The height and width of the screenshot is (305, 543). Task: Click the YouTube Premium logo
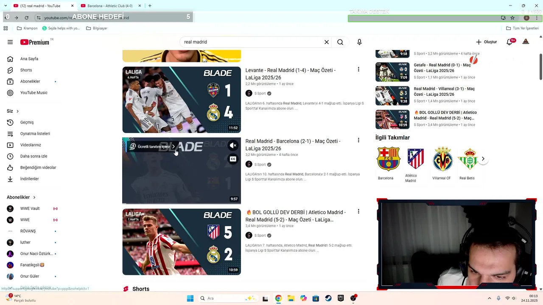coord(35,42)
